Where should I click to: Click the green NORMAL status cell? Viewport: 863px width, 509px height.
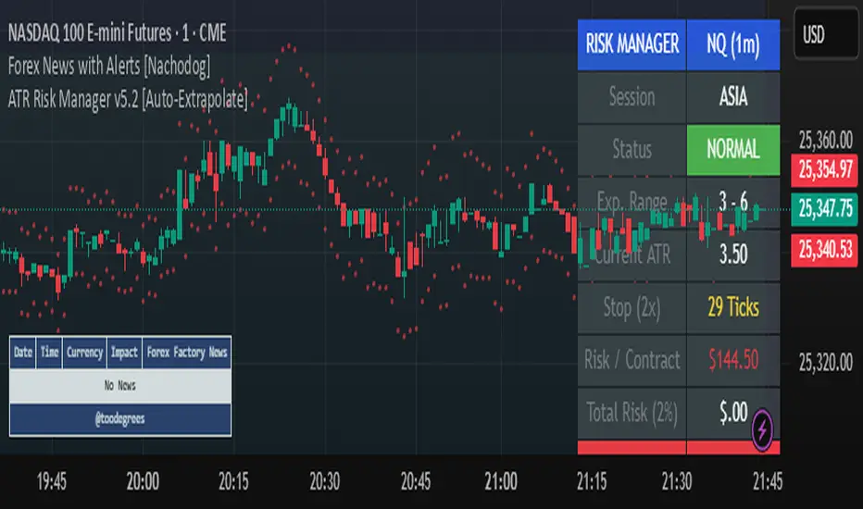pyautogui.click(x=733, y=150)
